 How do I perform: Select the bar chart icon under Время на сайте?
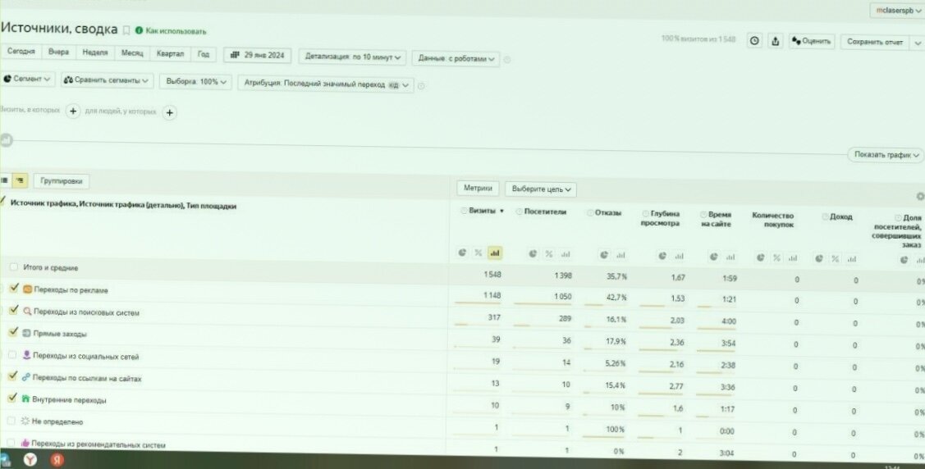pyautogui.click(x=730, y=257)
